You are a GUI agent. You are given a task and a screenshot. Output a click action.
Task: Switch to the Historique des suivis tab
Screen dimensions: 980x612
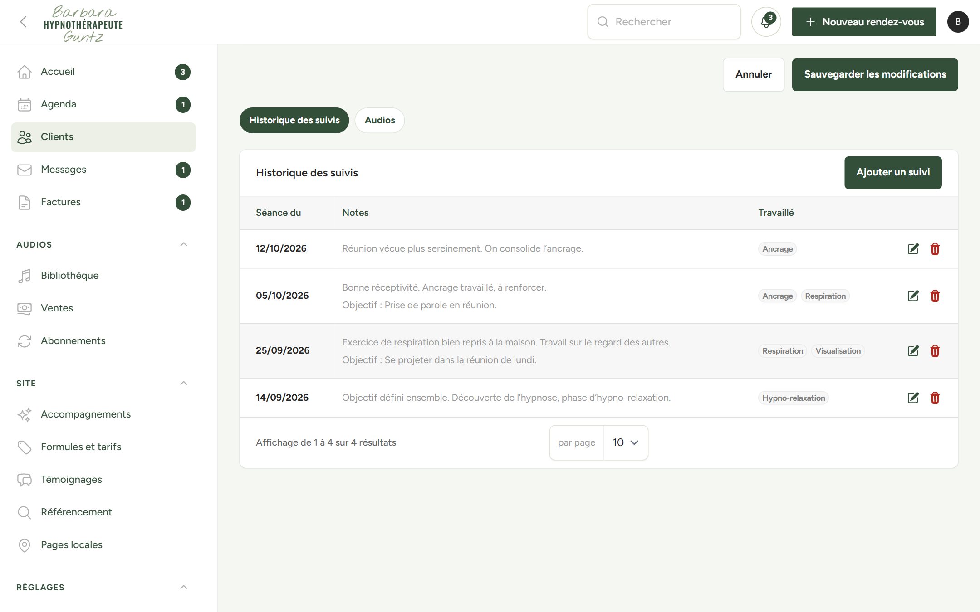click(294, 120)
